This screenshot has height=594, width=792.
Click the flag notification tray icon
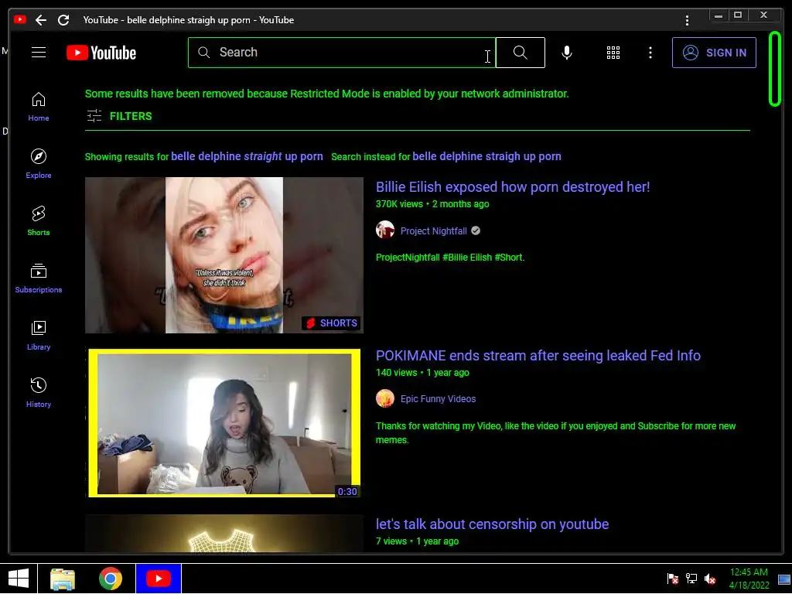pyautogui.click(x=672, y=579)
